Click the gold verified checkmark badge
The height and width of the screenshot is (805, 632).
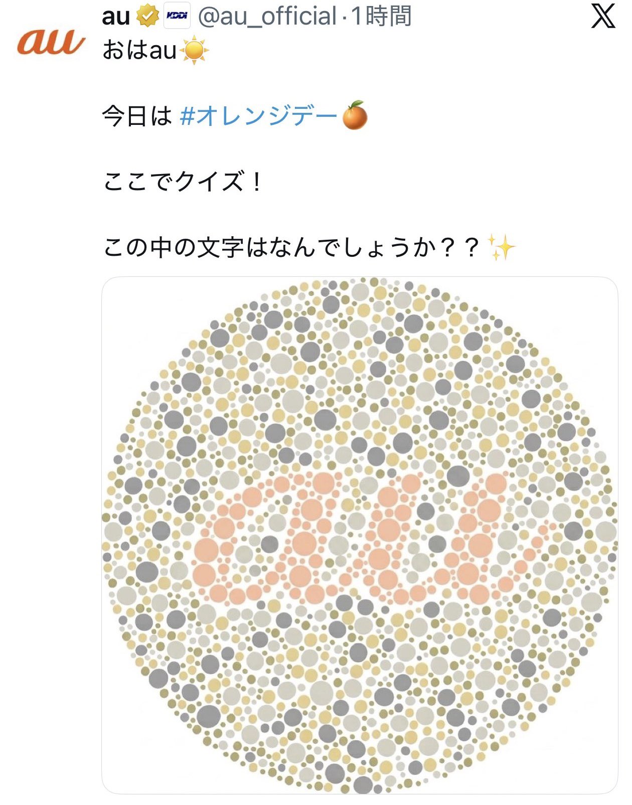pyautogui.click(x=146, y=17)
